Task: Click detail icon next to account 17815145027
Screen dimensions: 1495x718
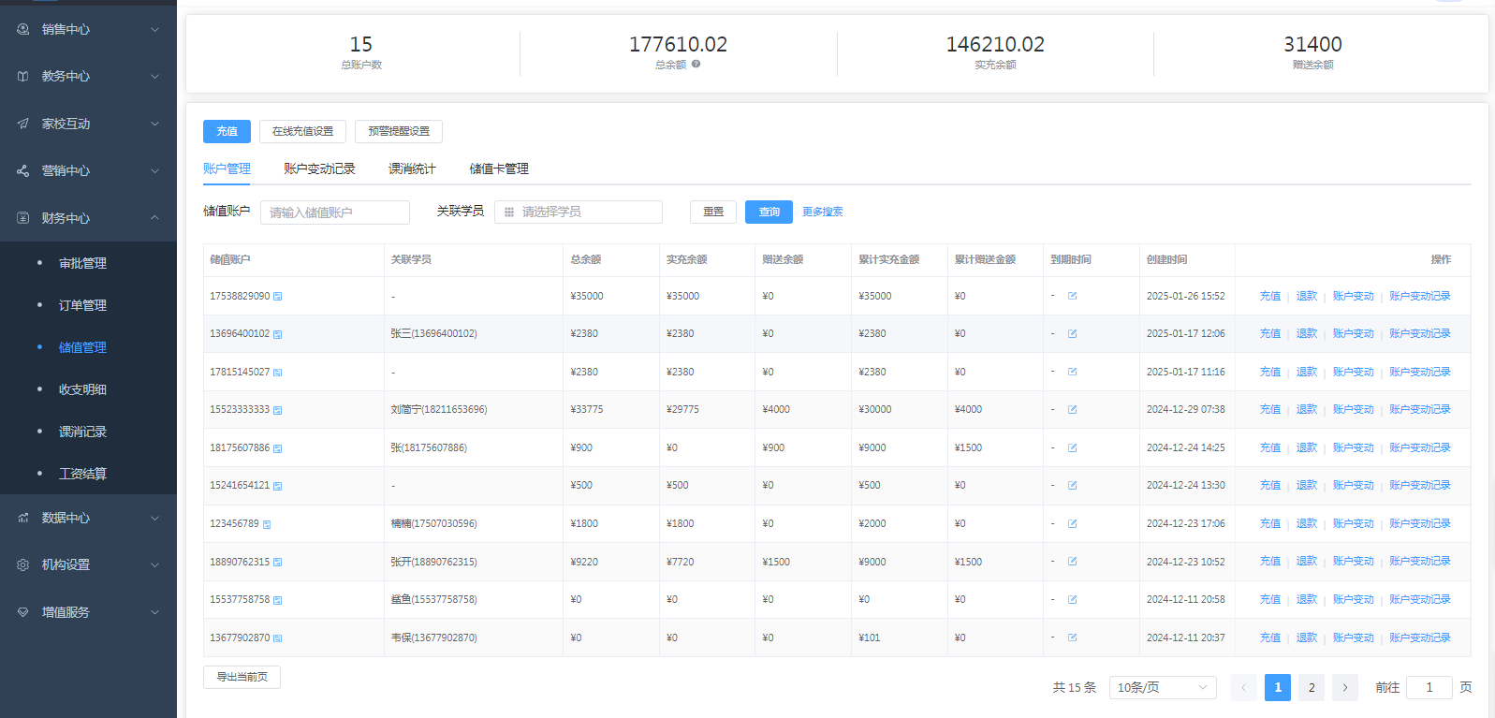Action: (278, 373)
